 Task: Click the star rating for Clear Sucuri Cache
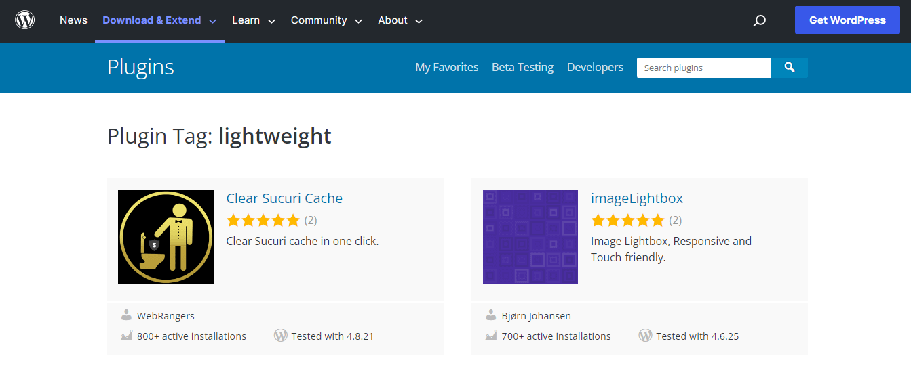263,220
